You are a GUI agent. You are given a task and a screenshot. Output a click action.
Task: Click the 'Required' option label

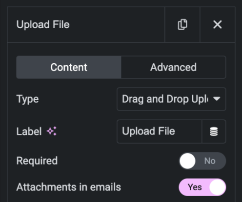click(x=37, y=161)
